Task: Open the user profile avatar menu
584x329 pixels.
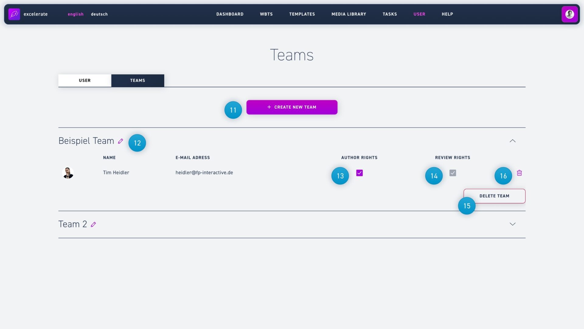Action: [569, 14]
